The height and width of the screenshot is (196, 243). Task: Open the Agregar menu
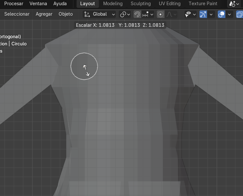click(44, 14)
